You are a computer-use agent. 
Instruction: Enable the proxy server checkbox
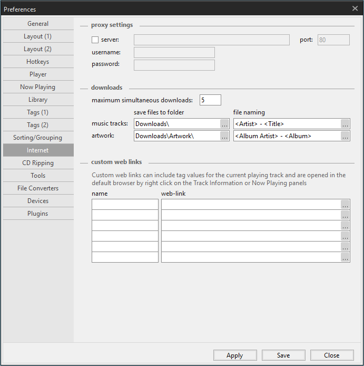[x=95, y=40]
